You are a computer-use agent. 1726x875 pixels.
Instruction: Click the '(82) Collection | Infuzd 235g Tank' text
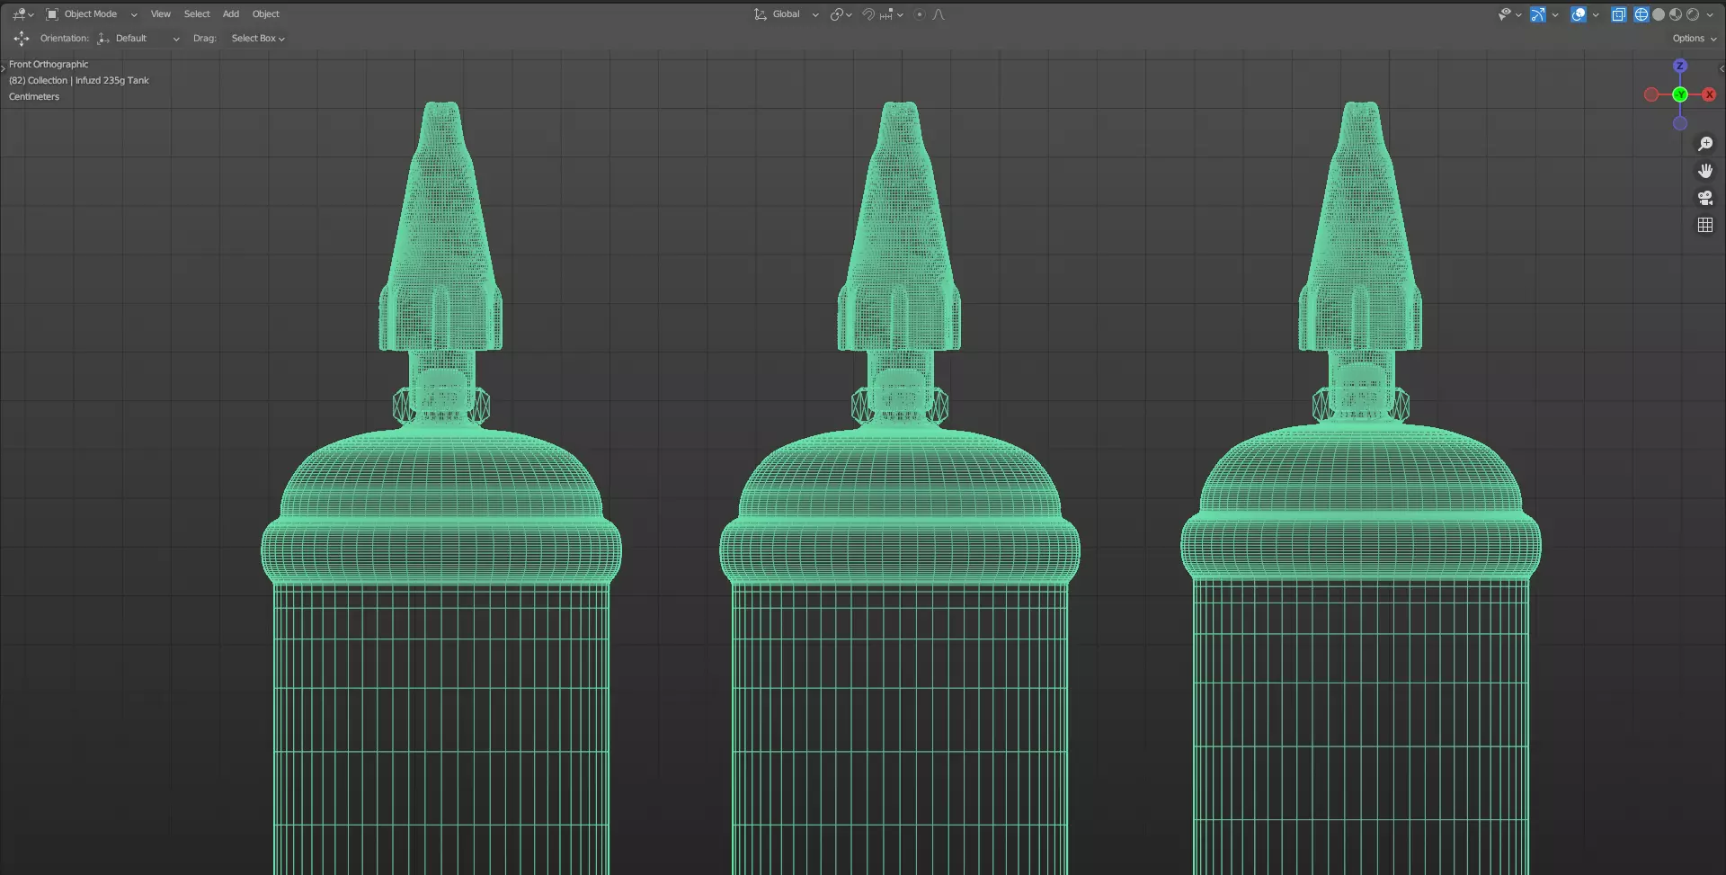[x=79, y=81]
